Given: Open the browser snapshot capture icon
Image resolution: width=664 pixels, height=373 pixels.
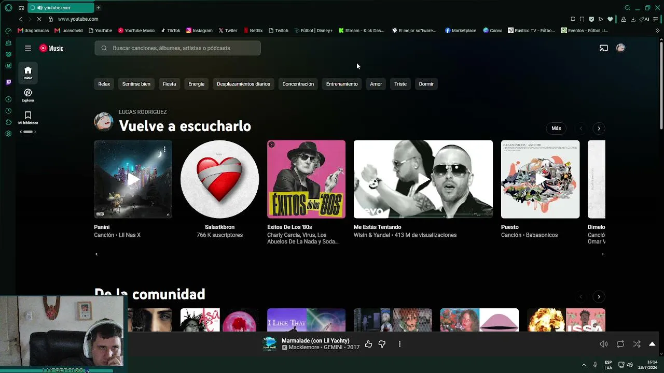Looking at the screenshot, I should click(x=582, y=19).
